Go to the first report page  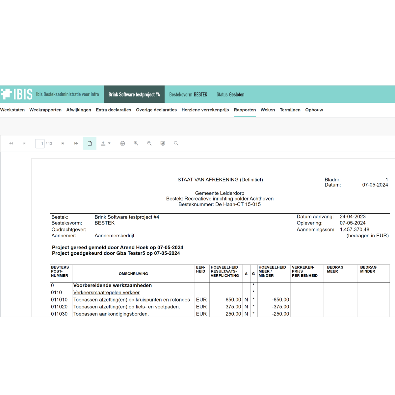[x=11, y=144]
